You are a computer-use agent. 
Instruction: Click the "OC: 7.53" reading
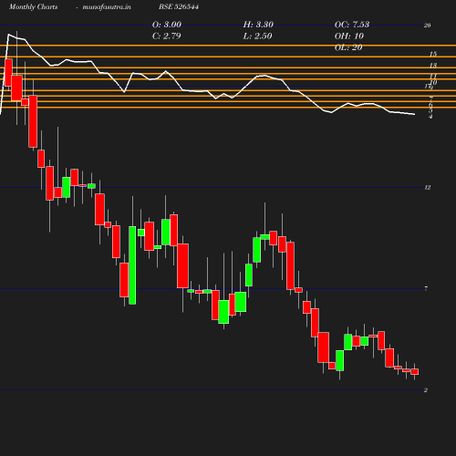click(352, 25)
